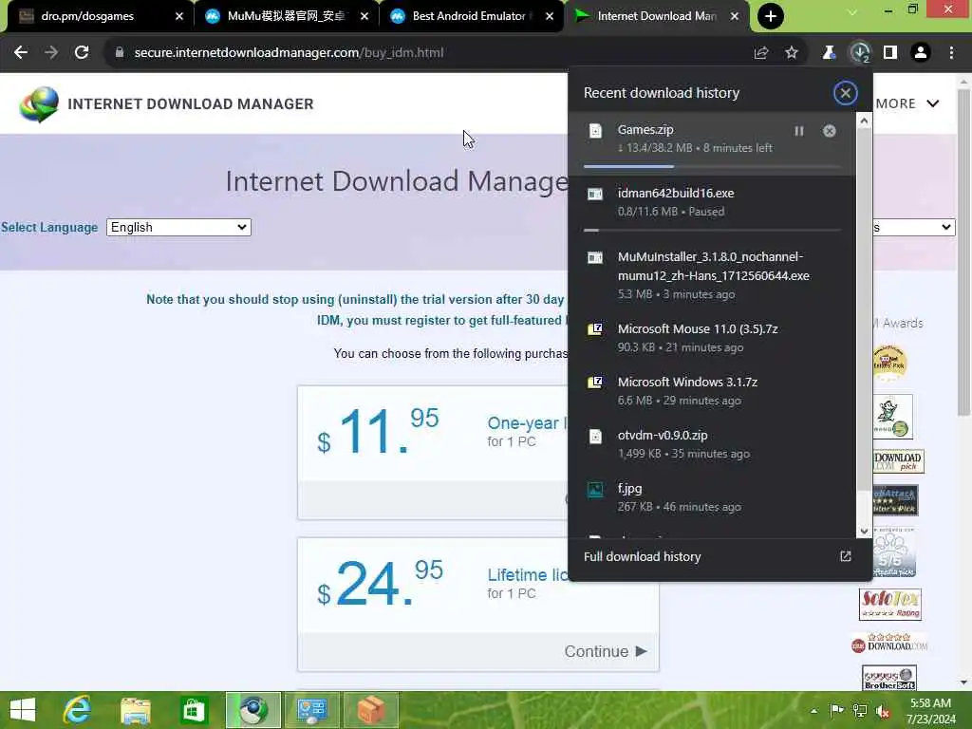The width and height of the screenshot is (972, 729).
Task: Reload the current page
Action: [x=82, y=53]
